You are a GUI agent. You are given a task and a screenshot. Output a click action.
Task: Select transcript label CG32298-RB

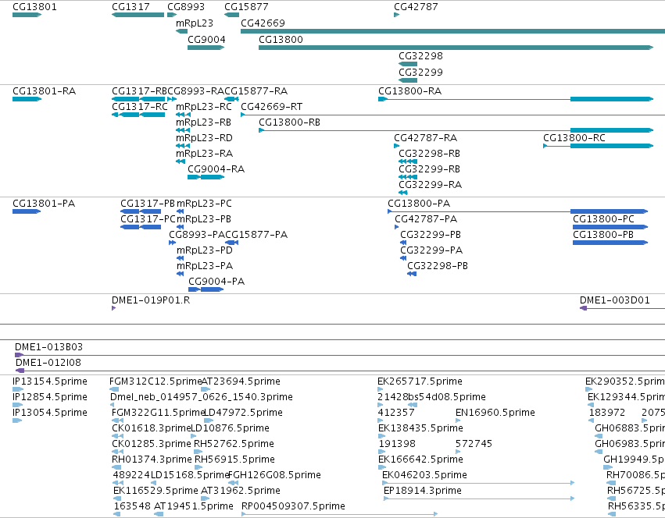(429, 154)
